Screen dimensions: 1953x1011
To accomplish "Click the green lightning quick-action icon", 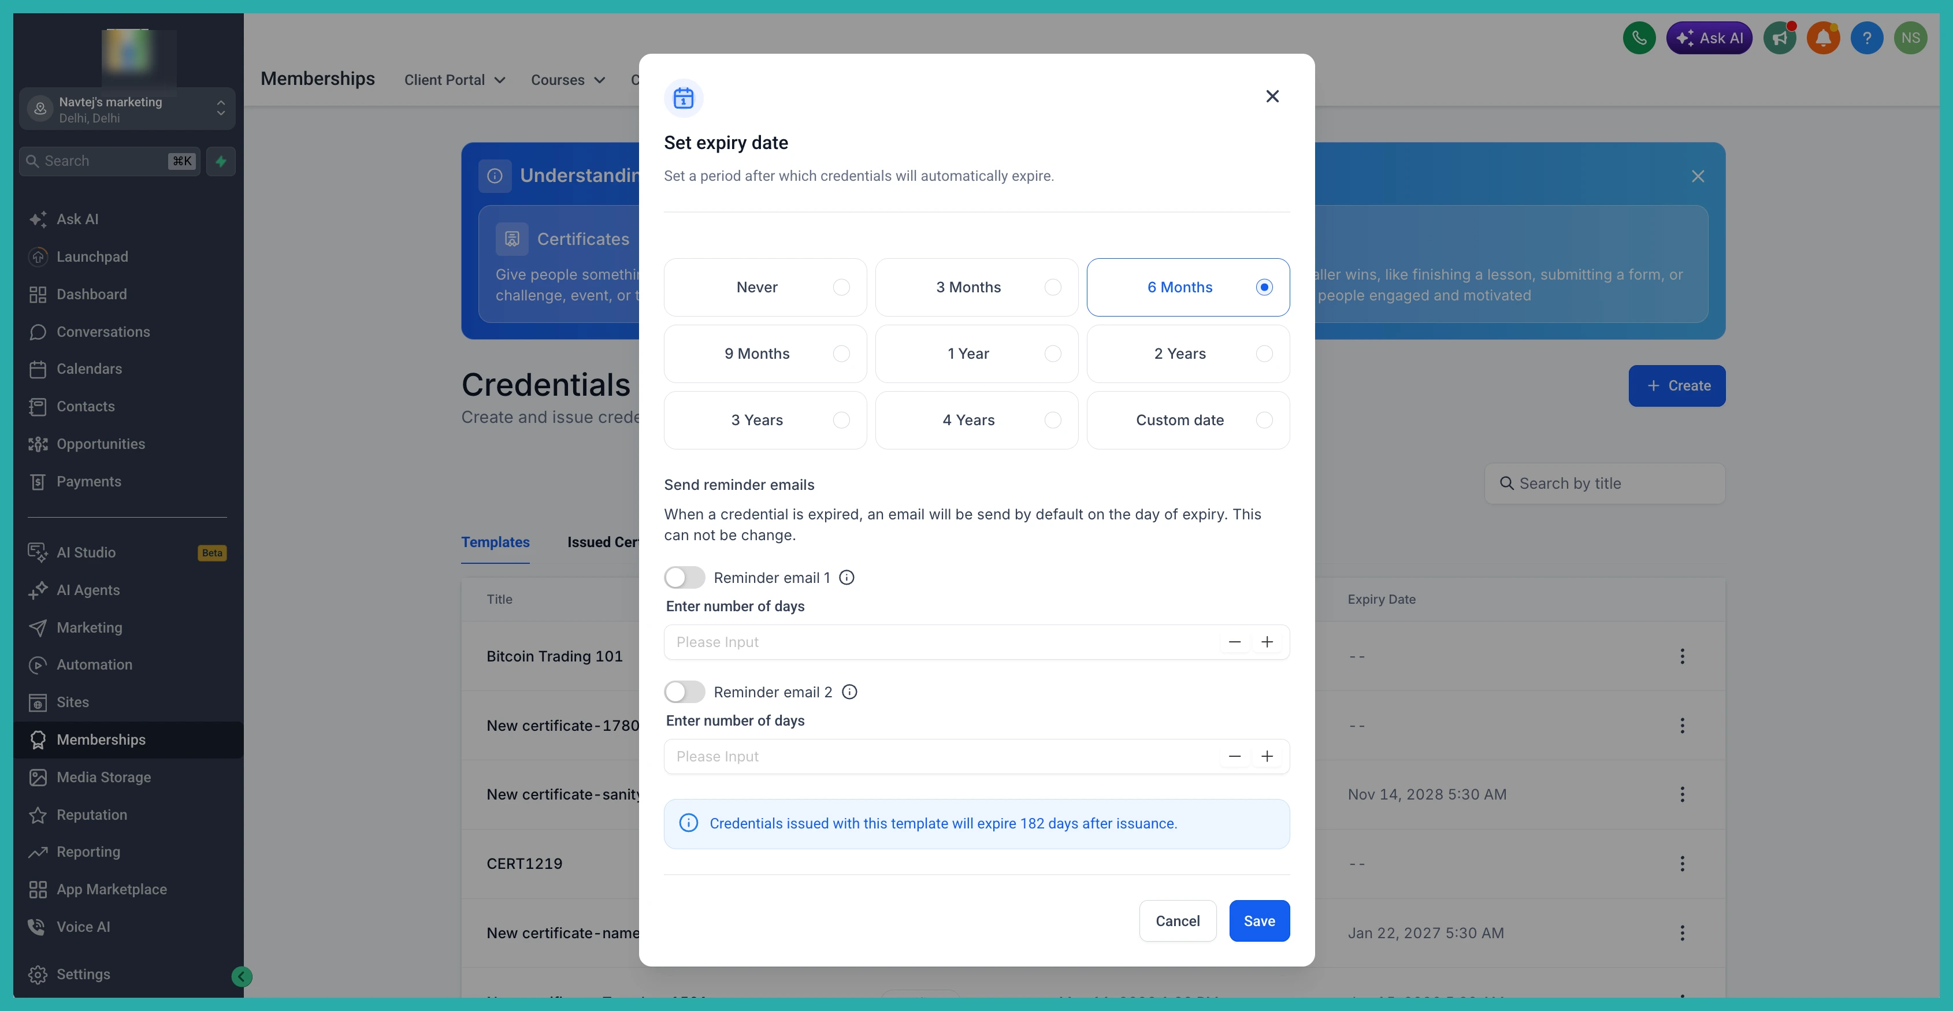I will pos(221,161).
